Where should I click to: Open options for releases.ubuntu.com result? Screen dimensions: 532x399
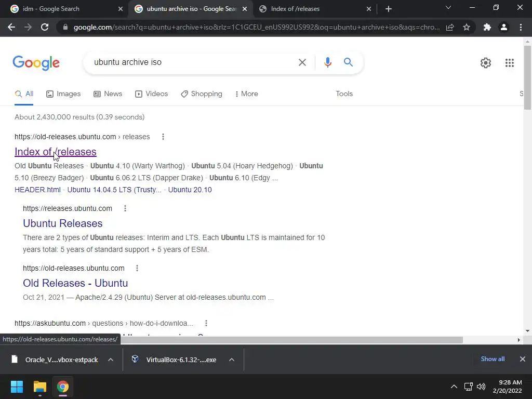tap(125, 208)
